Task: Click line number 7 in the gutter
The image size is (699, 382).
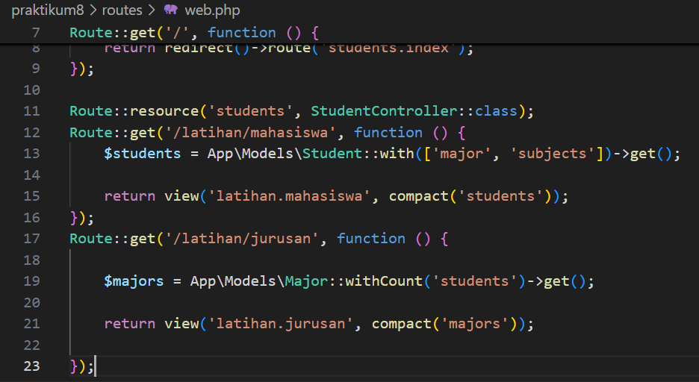Action: tap(36, 33)
